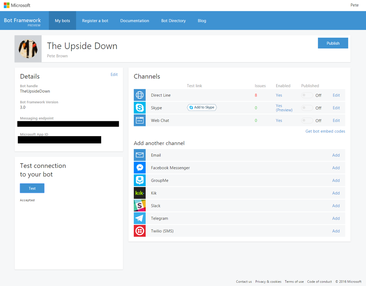Edit the bot Details section
The image size is (366, 286).
pyautogui.click(x=114, y=75)
